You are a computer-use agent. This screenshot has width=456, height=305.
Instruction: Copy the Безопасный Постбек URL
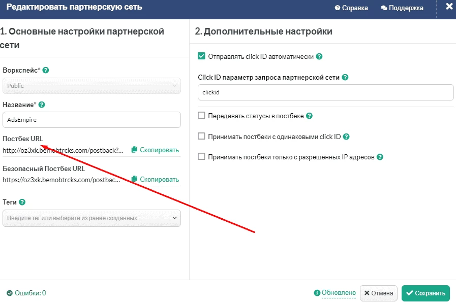(x=155, y=179)
